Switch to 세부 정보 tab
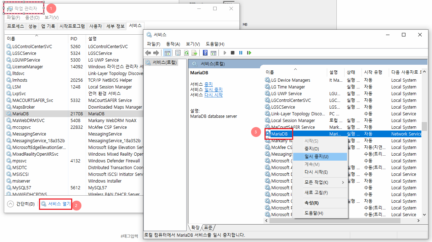The height and width of the screenshot is (242, 432). [x=115, y=26]
